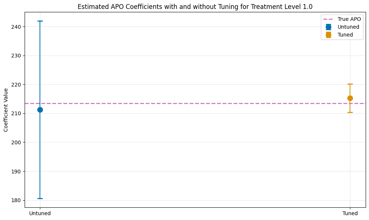
Task: Select the "Tuned" legend label text
Action: coord(345,35)
